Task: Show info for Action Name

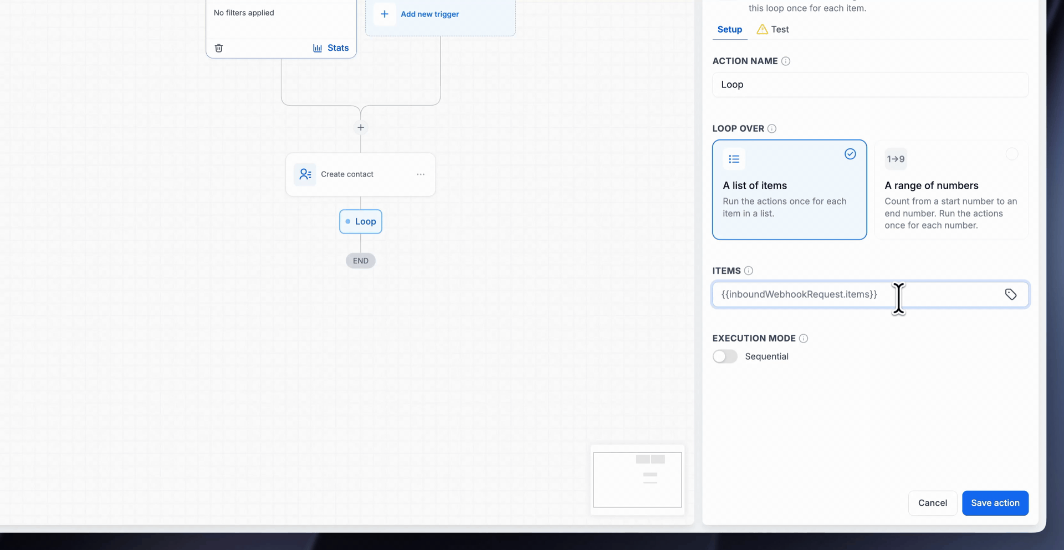Action: pyautogui.click(x=785, y=61)
